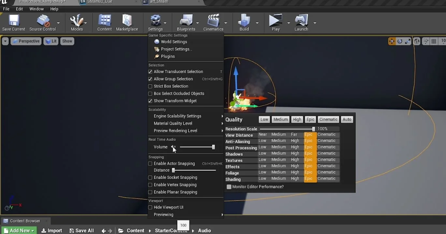Click the Save Current icon

[x=13, y=20]
